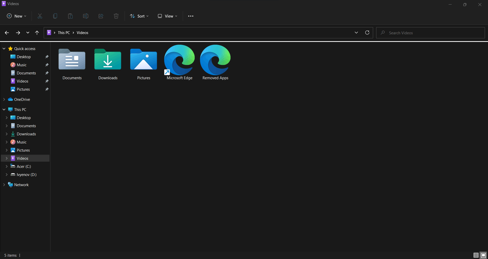Go back with the left arrow
Screen dimensions: 488x259
[x=7, y=33]
